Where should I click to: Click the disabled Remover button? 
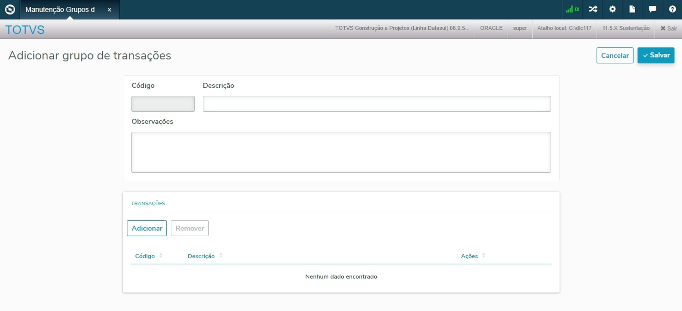coord(190,228)
